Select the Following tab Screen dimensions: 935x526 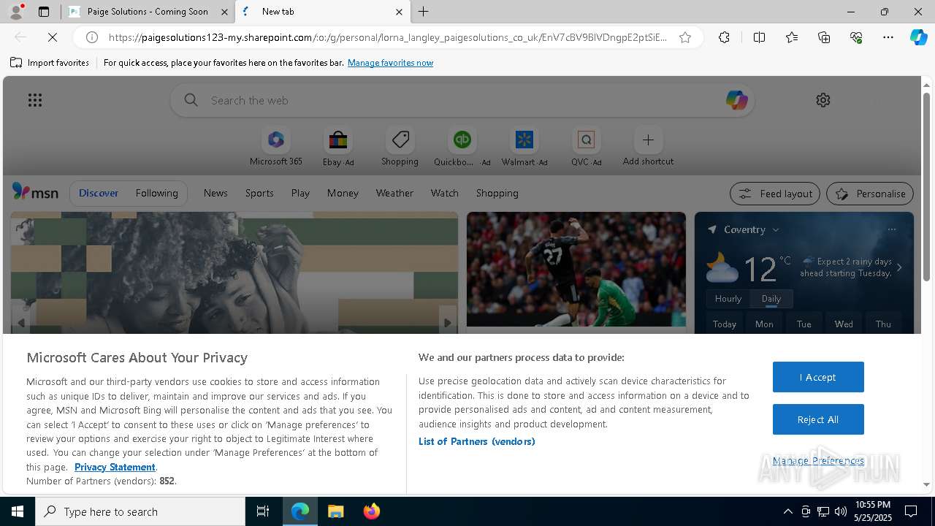point(156,193)
